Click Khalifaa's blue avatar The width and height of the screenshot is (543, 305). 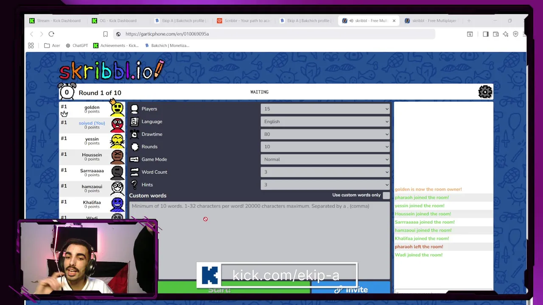click(x=117, y=204)
